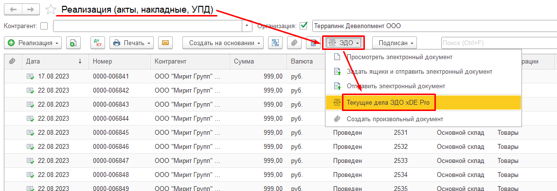
Task: Choose Создать произвольный документ menu item
Action: point(423,119)
